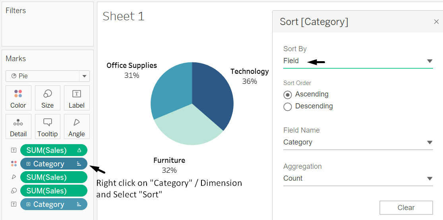Close the Sort Category dialog
The height and width of the screenshot is (220, 443).
pos(436,22)
